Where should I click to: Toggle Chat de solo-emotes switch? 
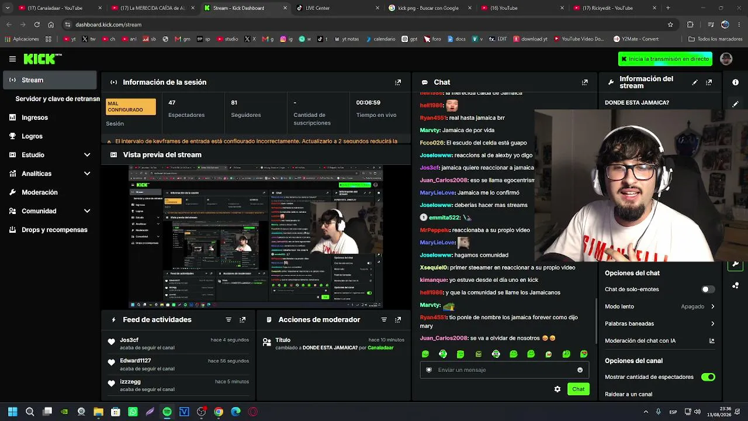click(x=708, y=289)
